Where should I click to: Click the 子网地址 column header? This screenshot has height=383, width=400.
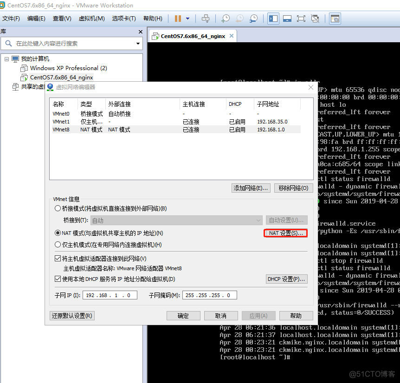[277, 104]
